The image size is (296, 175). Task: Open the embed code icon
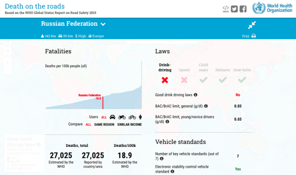(x=226, y=9)
